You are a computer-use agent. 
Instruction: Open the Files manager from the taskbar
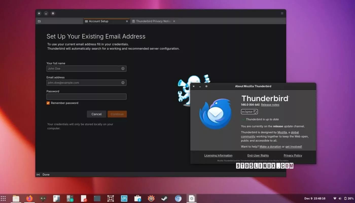click(16, 198)
